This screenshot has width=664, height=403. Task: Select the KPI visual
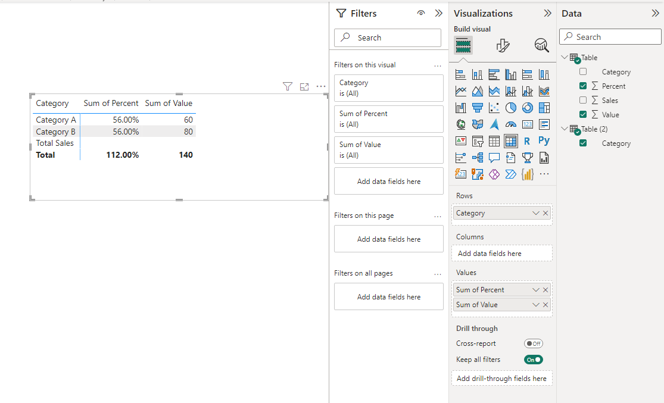461,140
